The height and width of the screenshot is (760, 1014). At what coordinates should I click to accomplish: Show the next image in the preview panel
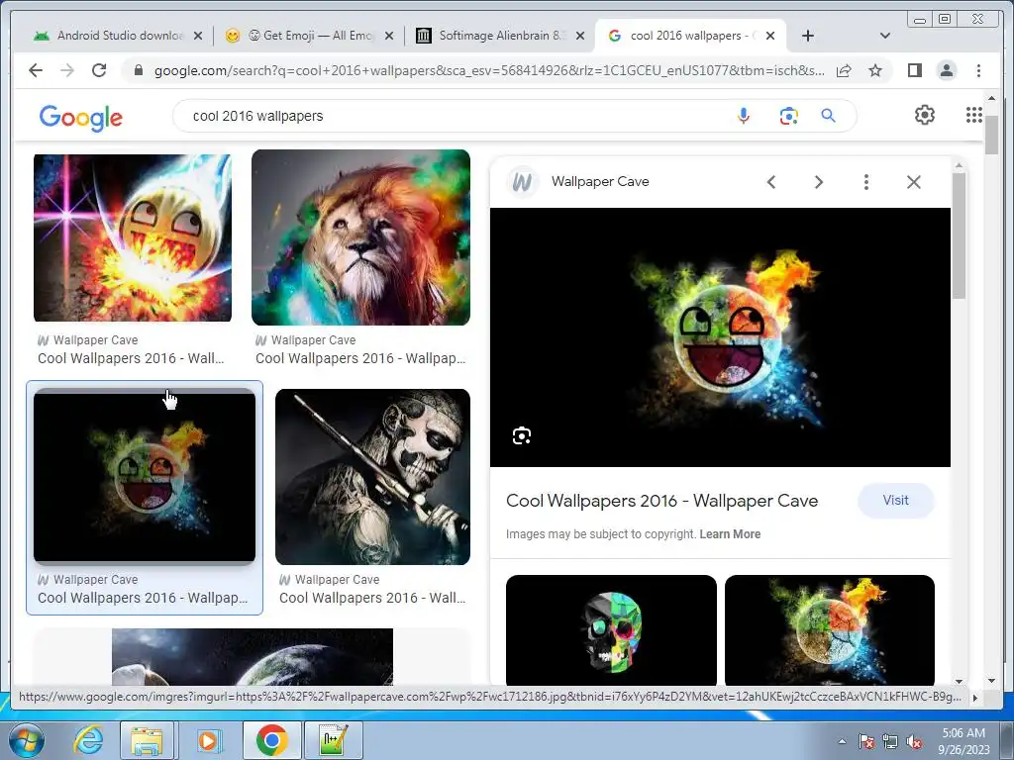(819, 182)
